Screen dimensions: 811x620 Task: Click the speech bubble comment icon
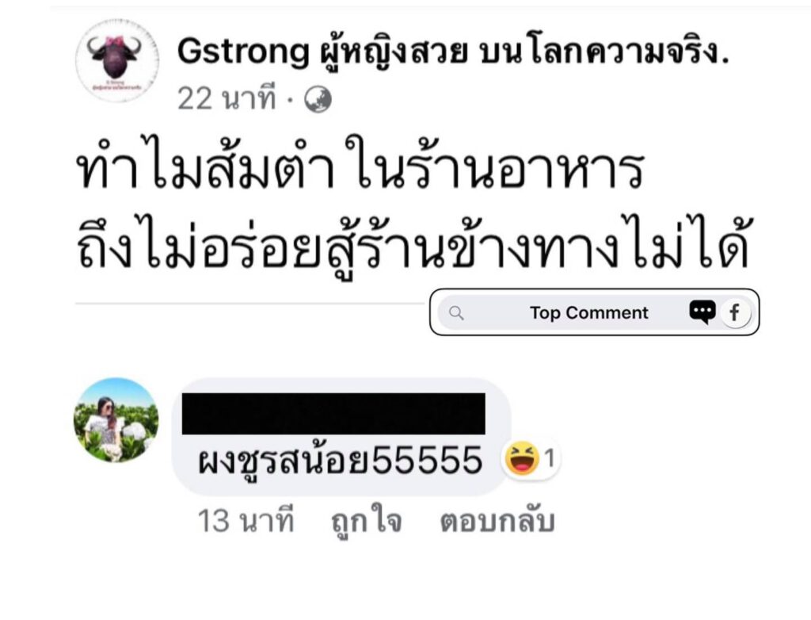tap(702, 312)
